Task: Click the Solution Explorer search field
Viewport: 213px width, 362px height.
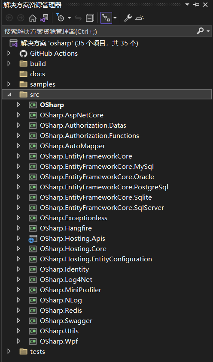Action: click(100, 31)
